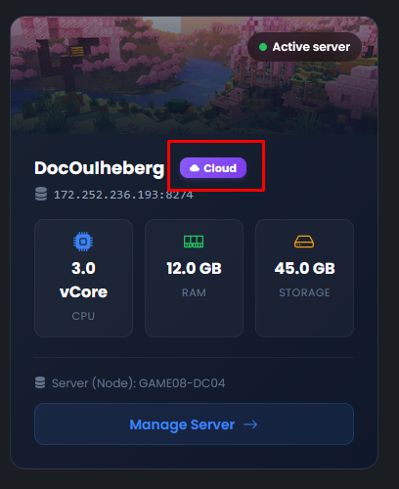Image resolution: width=399 pixels, height=489 pixels.
Task: Click the database icon beside IP address
Action: point(41,194)
